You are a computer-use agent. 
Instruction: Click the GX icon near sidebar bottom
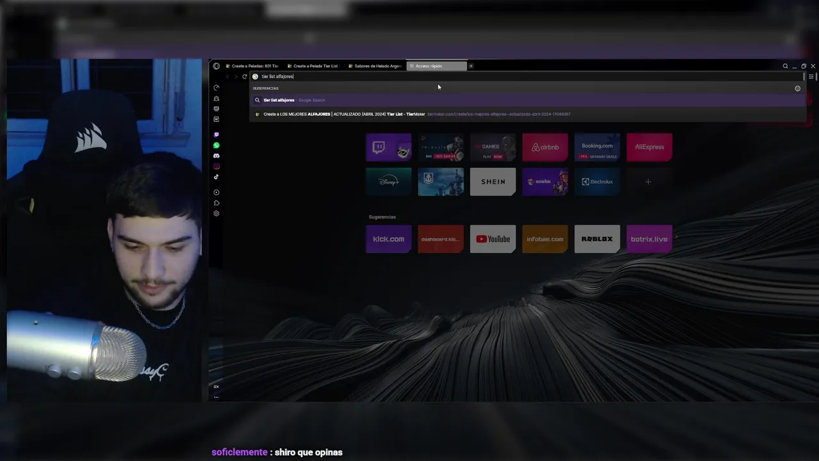tap(216, 387)
